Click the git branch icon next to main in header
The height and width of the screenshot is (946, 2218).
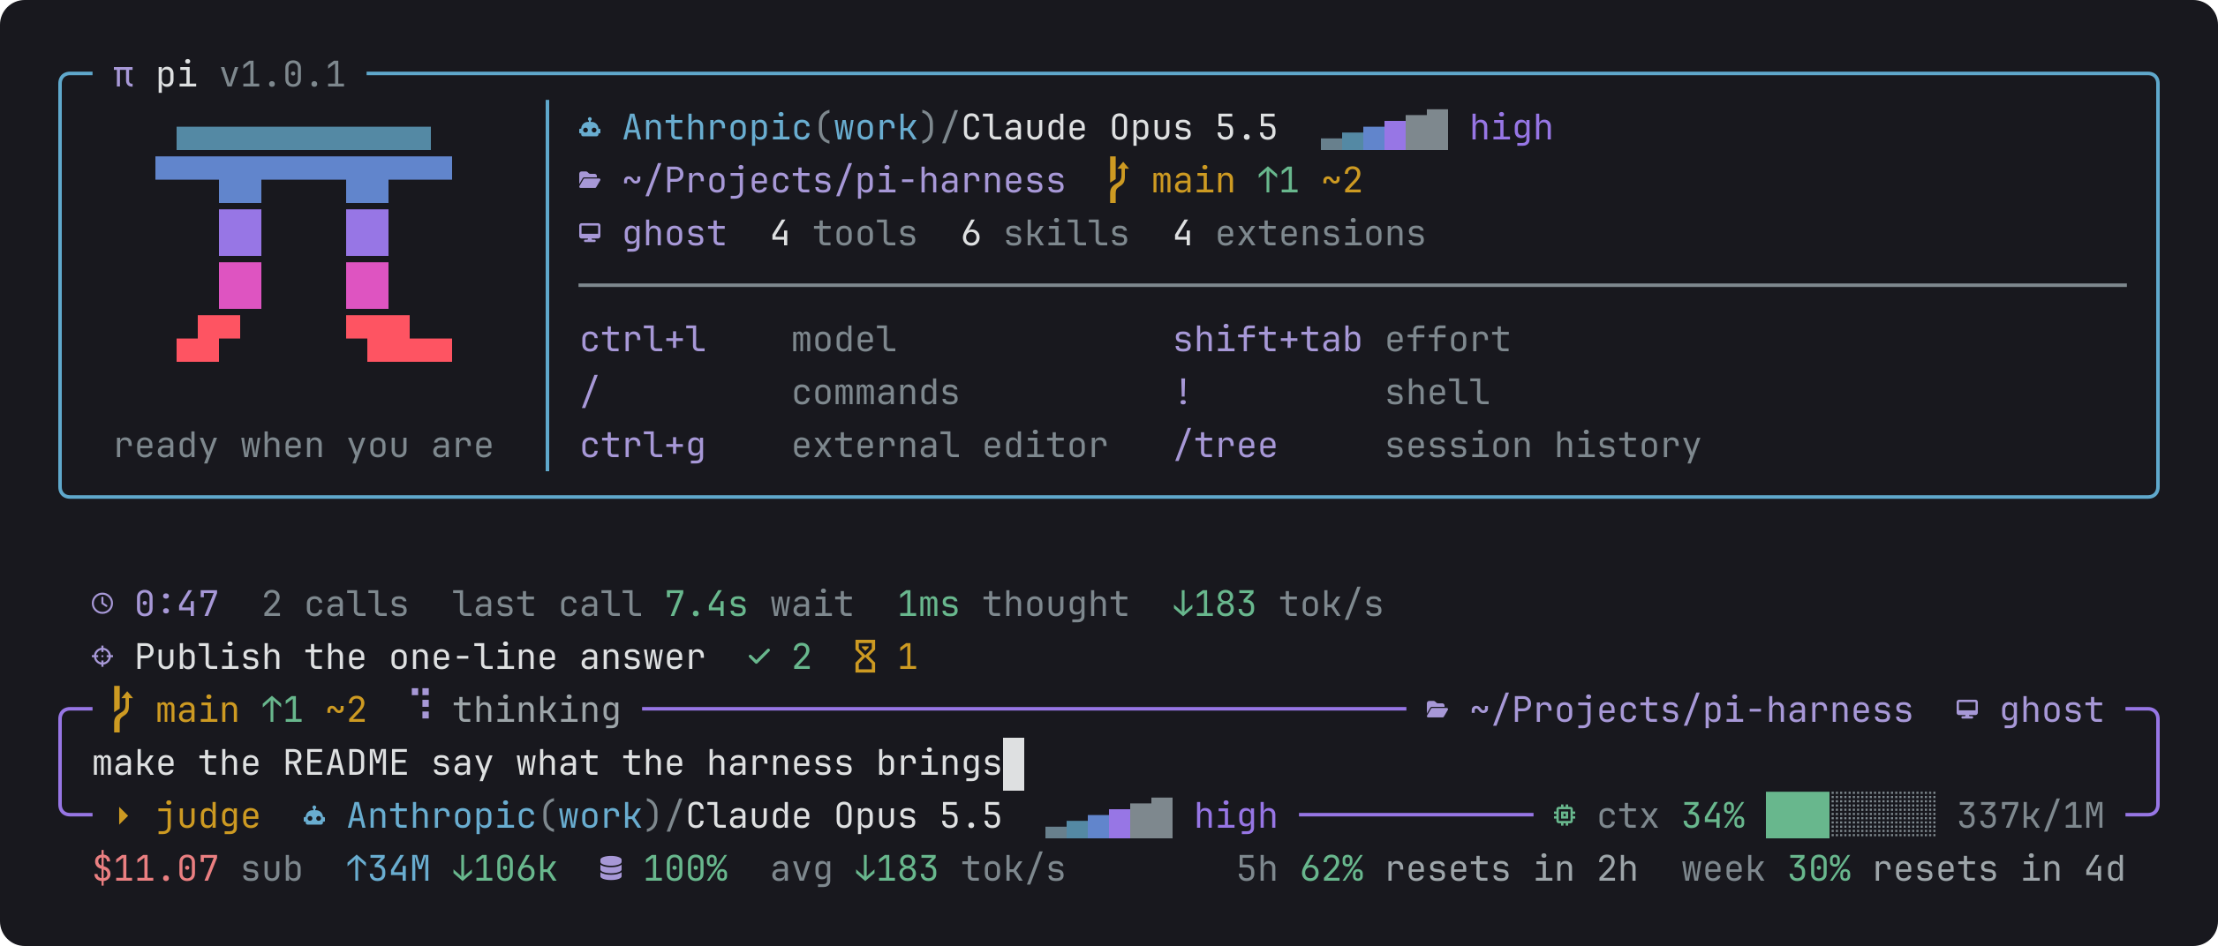point(1118,180)
